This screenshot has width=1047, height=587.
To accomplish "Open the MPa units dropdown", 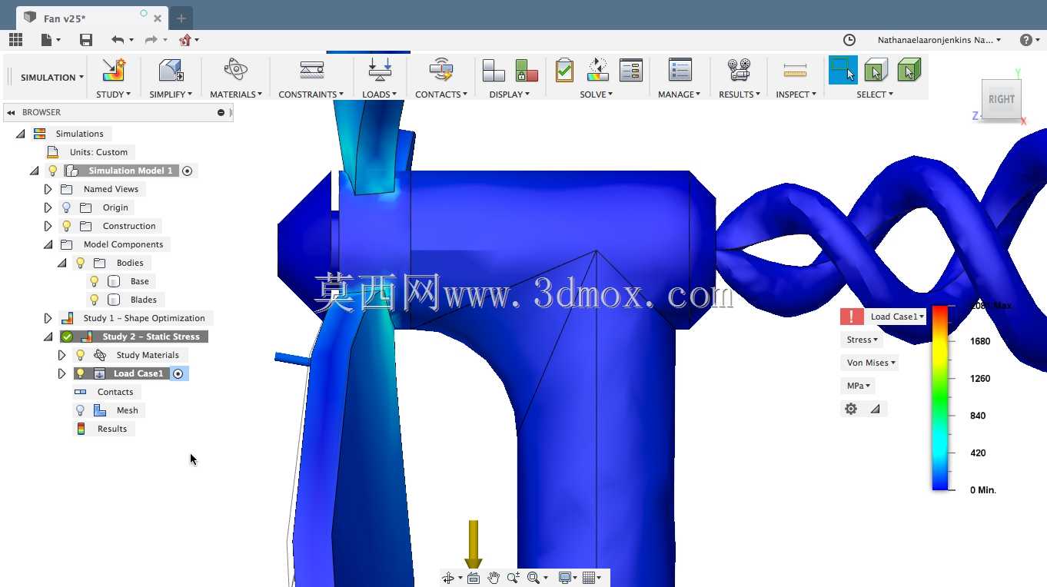I will click(859, 386).
